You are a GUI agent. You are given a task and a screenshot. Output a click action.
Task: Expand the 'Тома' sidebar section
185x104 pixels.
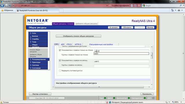(38, 42)
